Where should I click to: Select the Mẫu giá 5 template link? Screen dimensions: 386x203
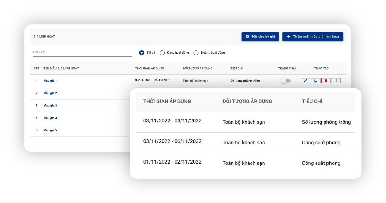point(50,130)
